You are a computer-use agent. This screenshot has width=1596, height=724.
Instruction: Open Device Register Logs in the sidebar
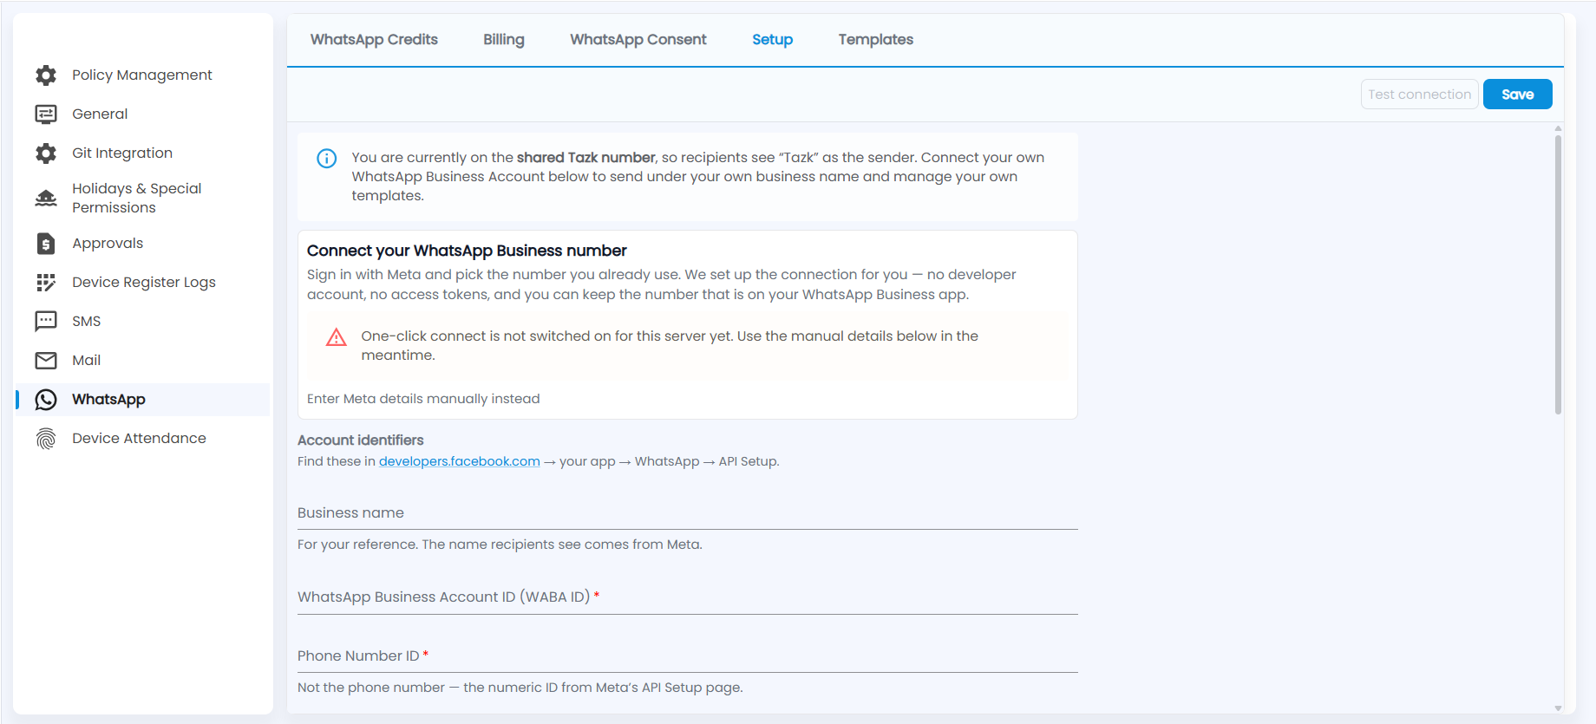(x=142, y=283)
